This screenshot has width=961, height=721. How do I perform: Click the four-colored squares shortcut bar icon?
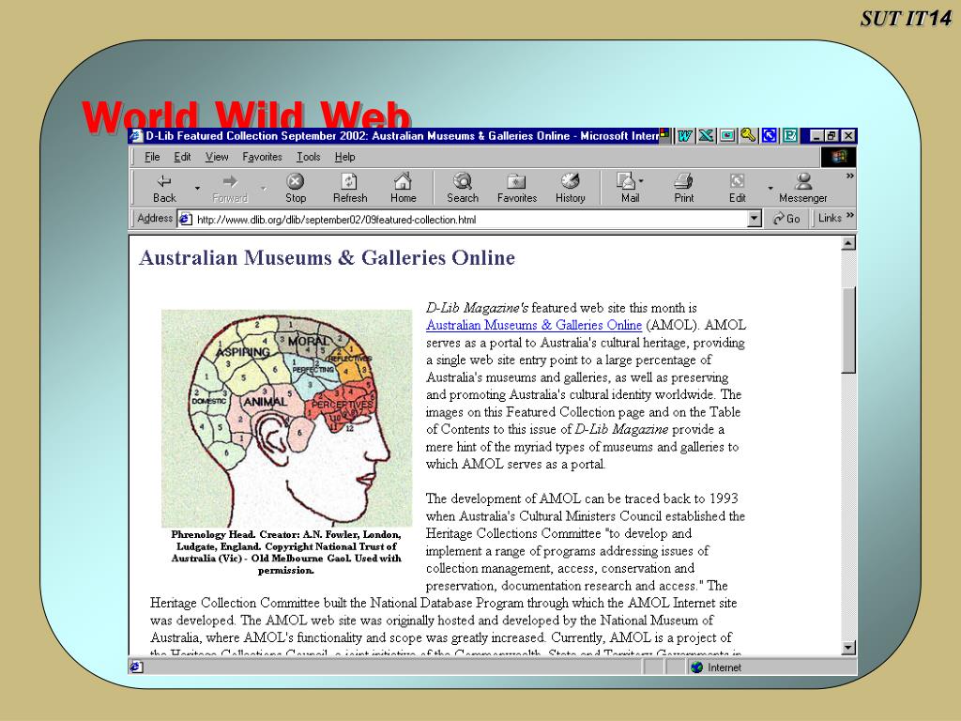click(665, 133)
